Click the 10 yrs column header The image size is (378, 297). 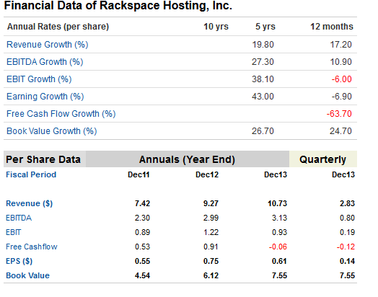click(x=216, y=27)
